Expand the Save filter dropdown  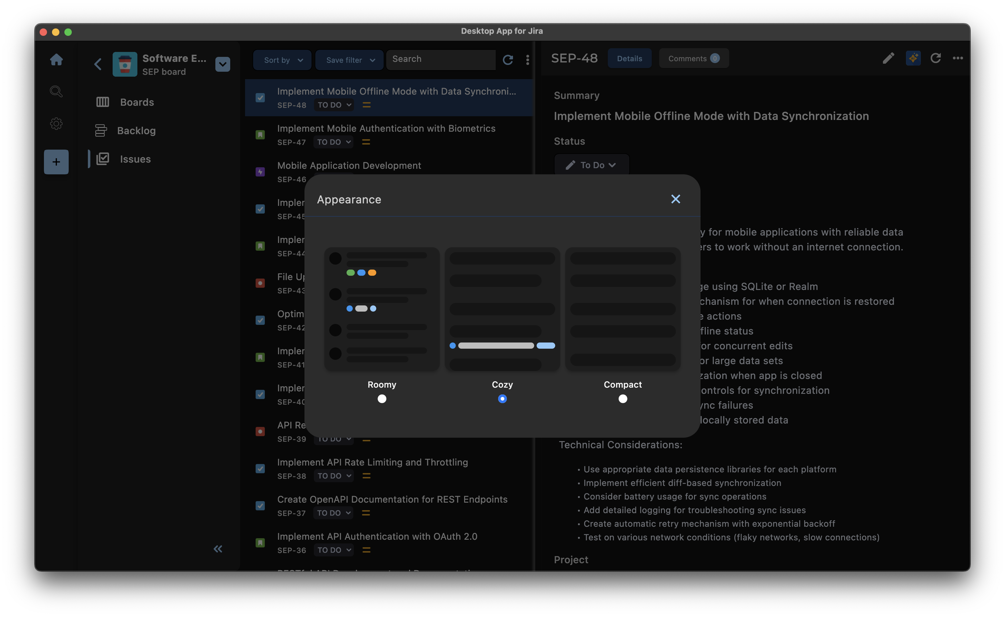[350, 60]
